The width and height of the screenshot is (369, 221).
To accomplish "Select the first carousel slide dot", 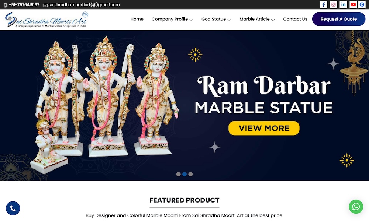I will [178, 174].
